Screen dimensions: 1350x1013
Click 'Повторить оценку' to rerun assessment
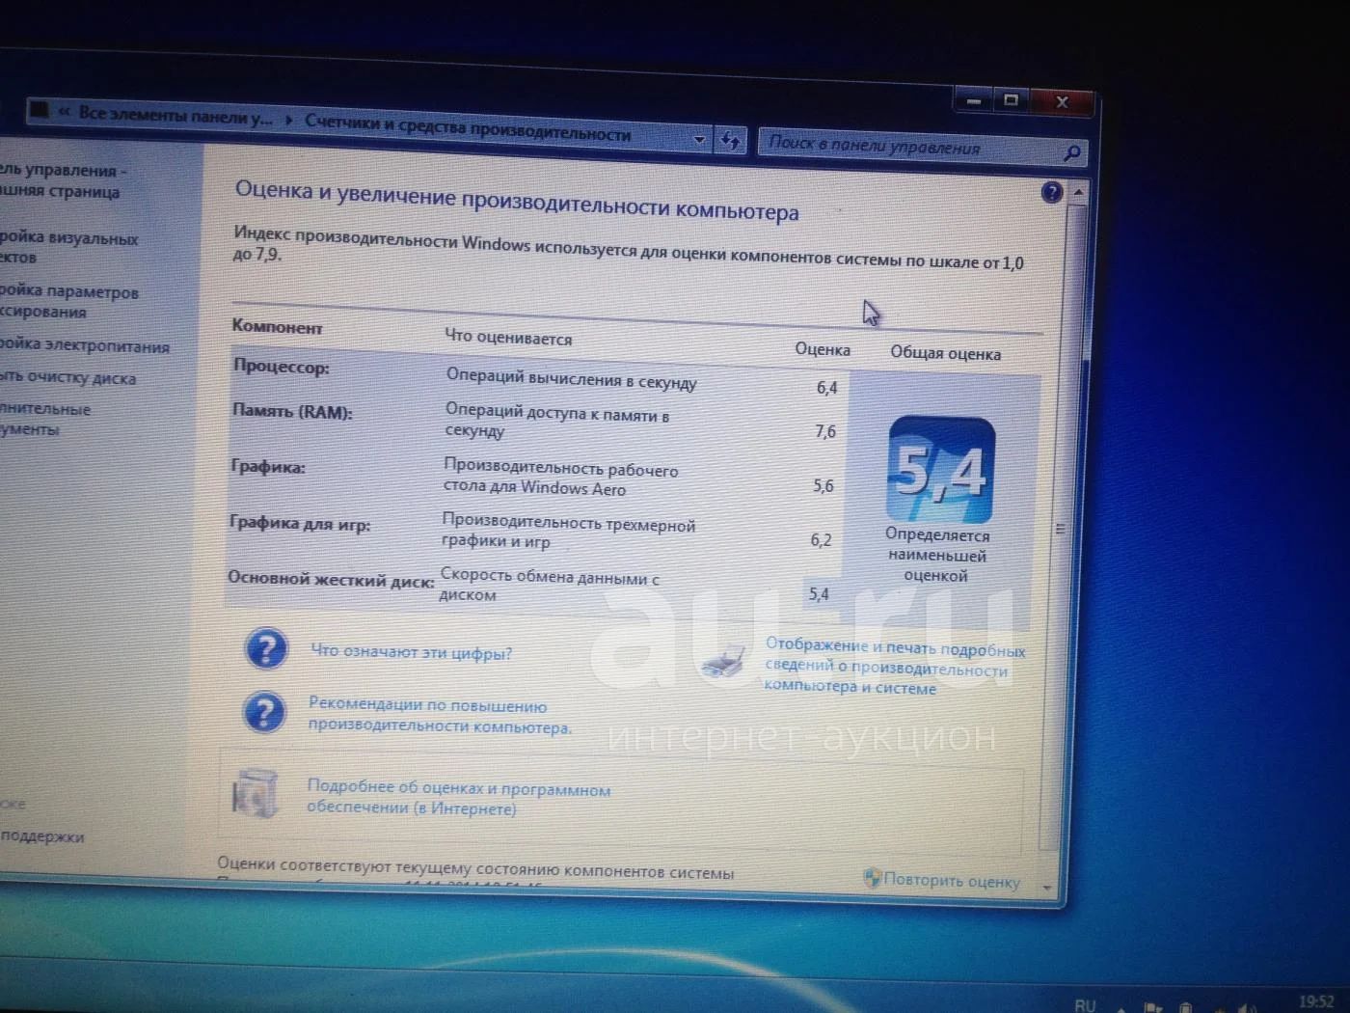(952, 880)
